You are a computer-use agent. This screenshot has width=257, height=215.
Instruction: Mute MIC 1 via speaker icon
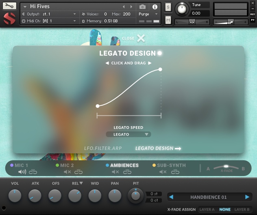22,172
